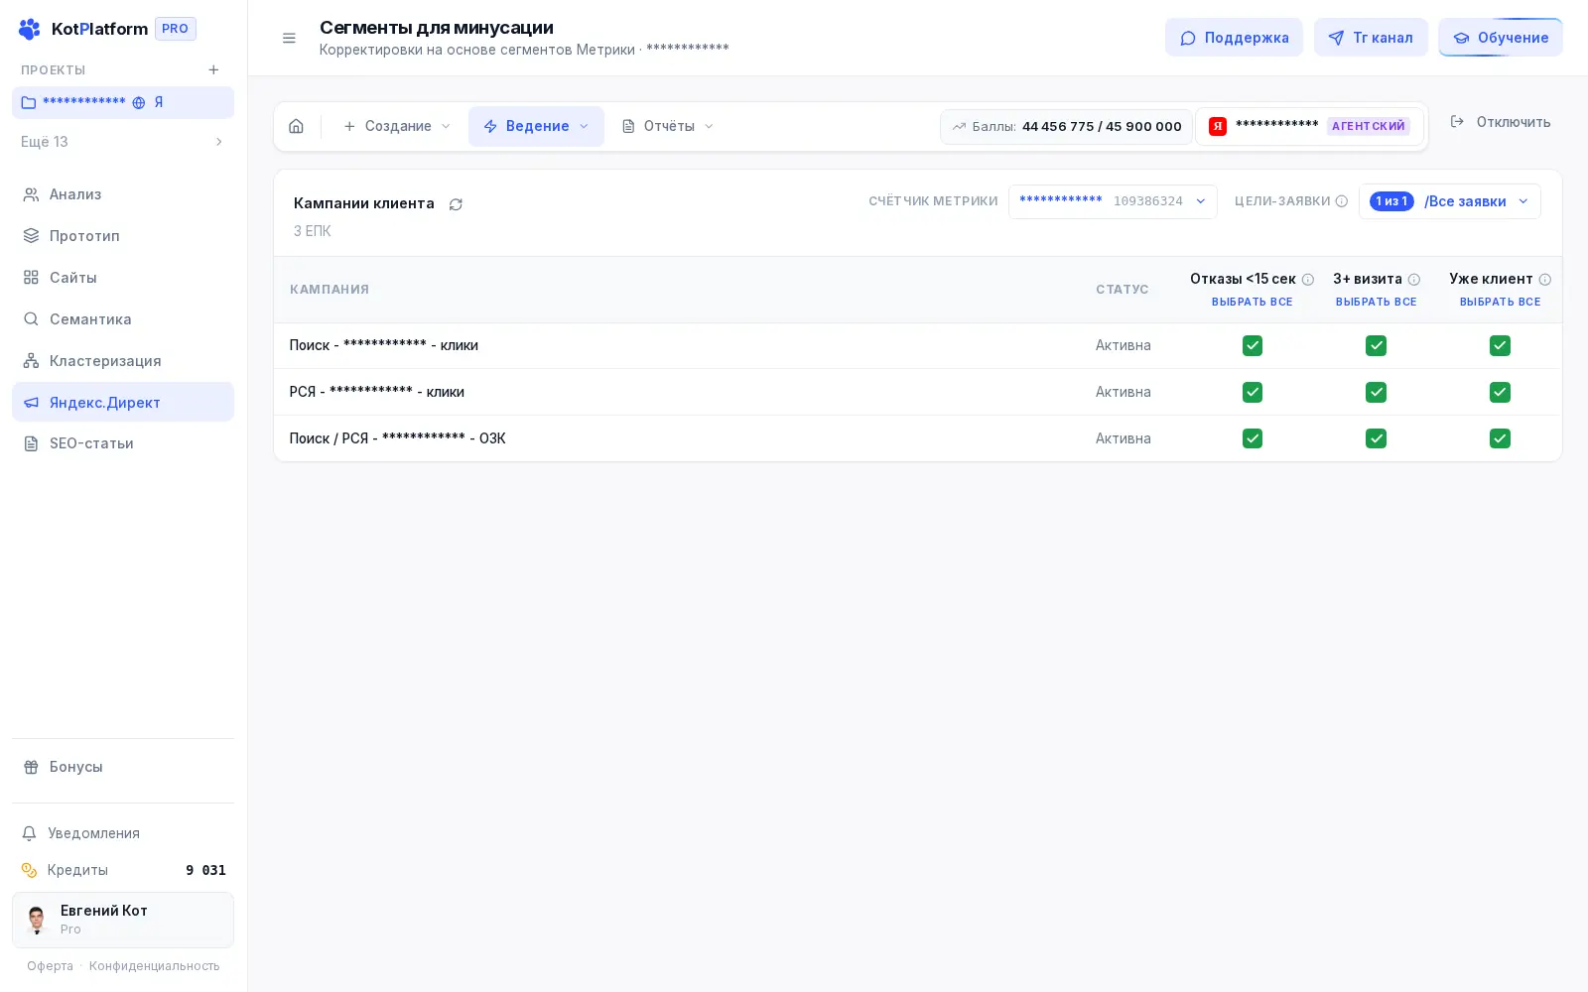Open the Яндекс.Директ section
The image size is (1588, 992).
(123, 402)
